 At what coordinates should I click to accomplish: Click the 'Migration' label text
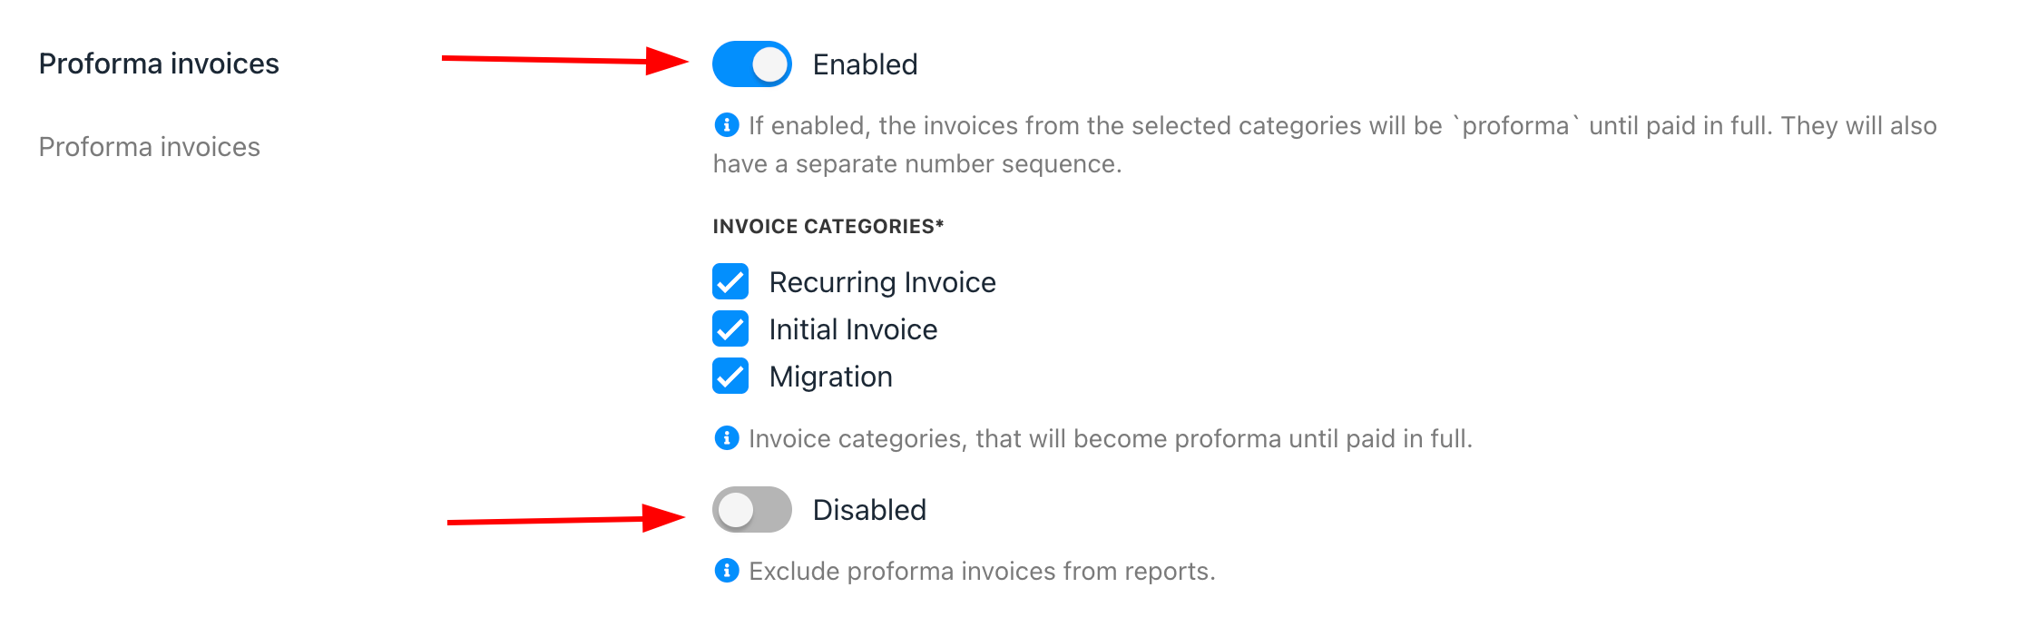[831, 377]
